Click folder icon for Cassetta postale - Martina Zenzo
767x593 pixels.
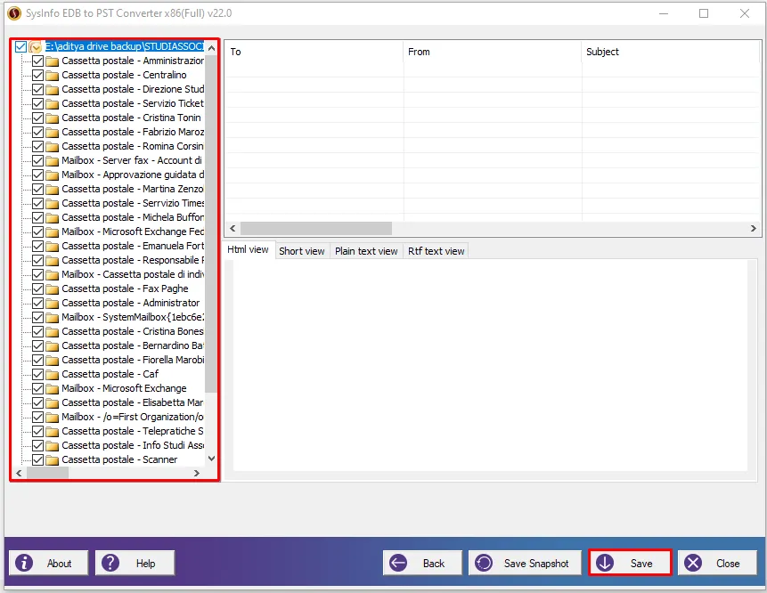(53, 189)
